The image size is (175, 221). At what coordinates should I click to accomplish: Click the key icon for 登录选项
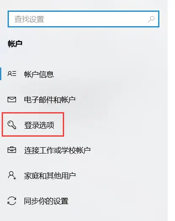(12, 125)
